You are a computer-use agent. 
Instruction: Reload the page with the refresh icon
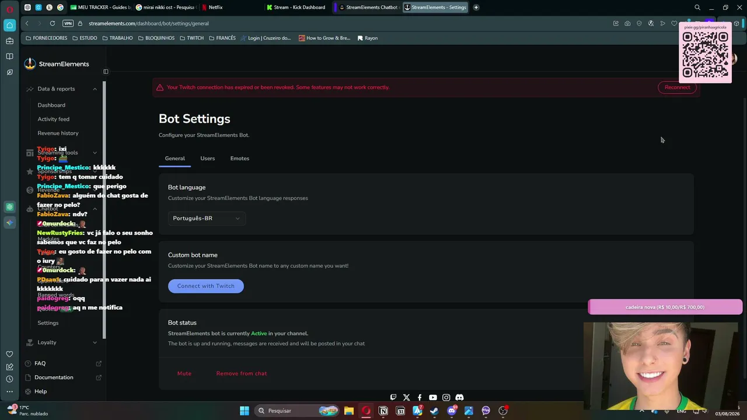tap(53, 23)
